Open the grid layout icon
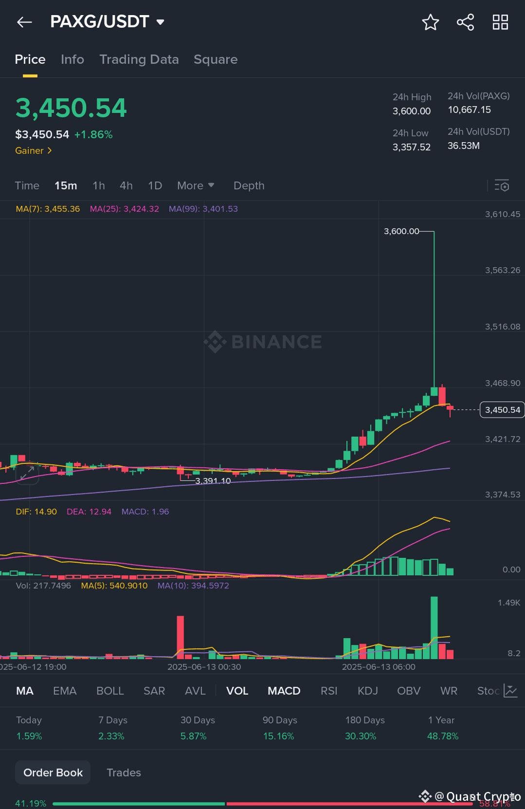The height and width of the screenshot is (809, 525). pyautogui.click(x=500, y=22)
